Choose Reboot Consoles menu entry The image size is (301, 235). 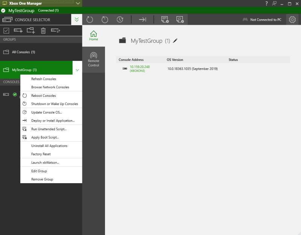(x=51, y=96)
